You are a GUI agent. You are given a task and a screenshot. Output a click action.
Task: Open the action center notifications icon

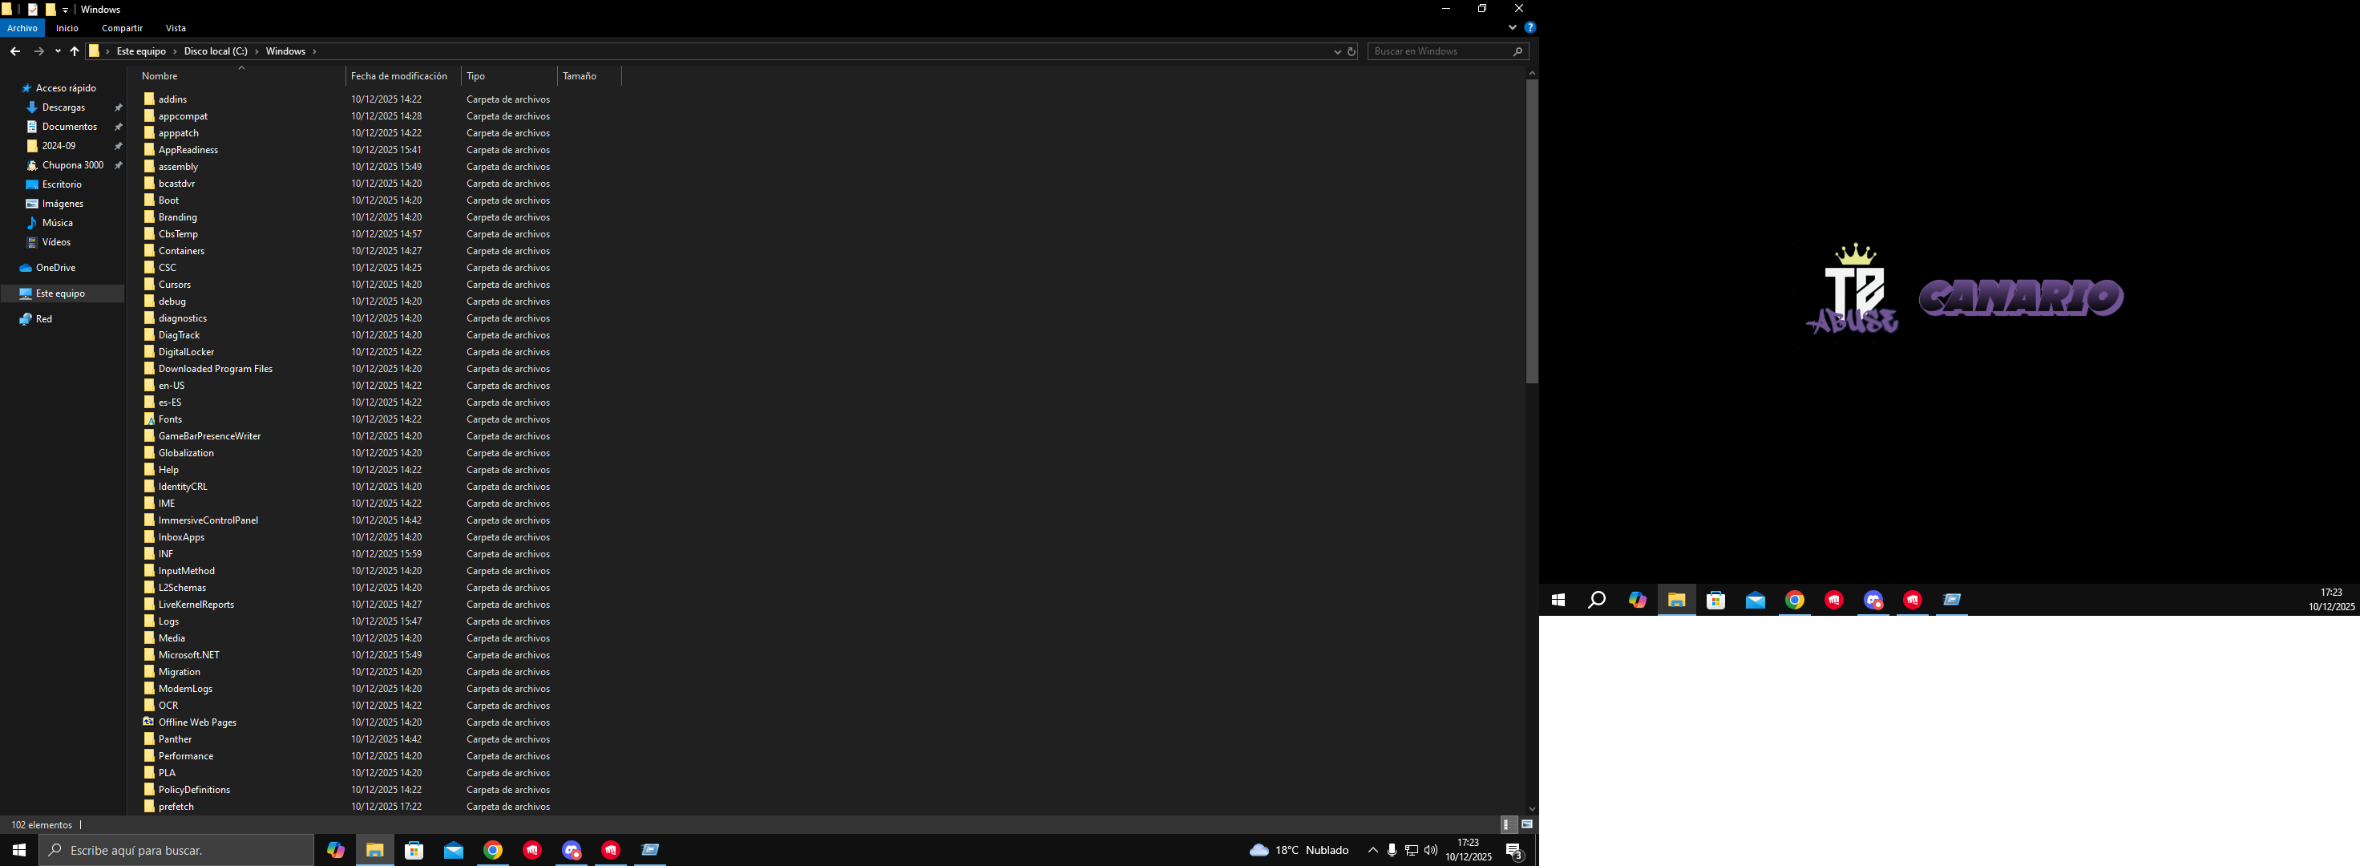(1513, 851)
